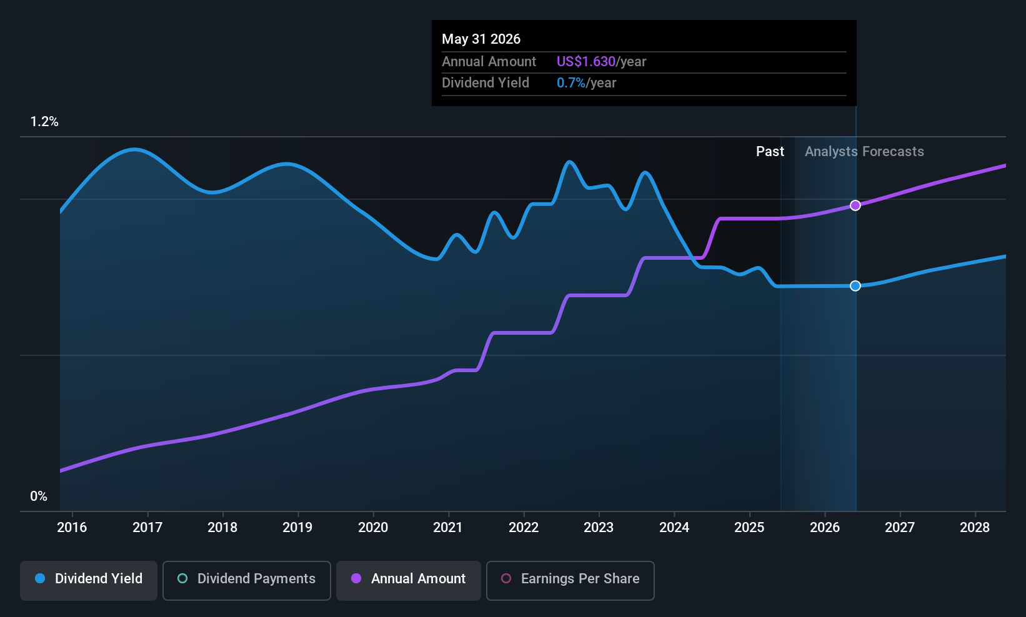Toggle the Dividend Payments series
Viewport: 1026px width, 617px height.
(x=247, y=581)
